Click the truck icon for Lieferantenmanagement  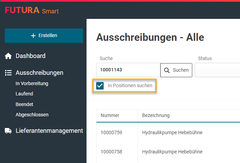(8, 131)
